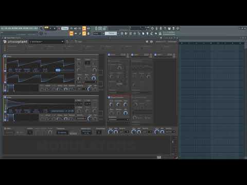Viewport: 247px width, 185px height.
Task: Toggle the orange highlighted icon left of time display
Action: point(84,28)
